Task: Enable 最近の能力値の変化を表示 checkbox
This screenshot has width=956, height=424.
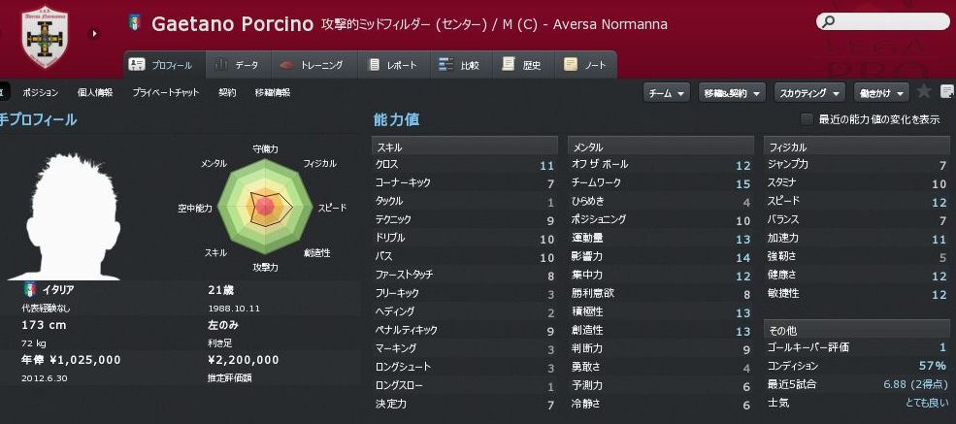Action: (x=807, y=119)
